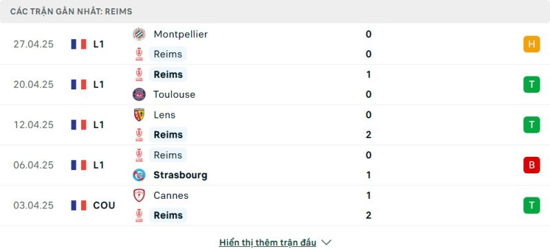Click green T badge for Cannes match
Screen dimensions: 550x249
point(531,205)
